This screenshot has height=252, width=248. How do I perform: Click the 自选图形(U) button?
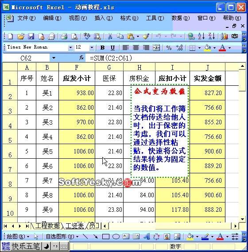pos(62,237)
